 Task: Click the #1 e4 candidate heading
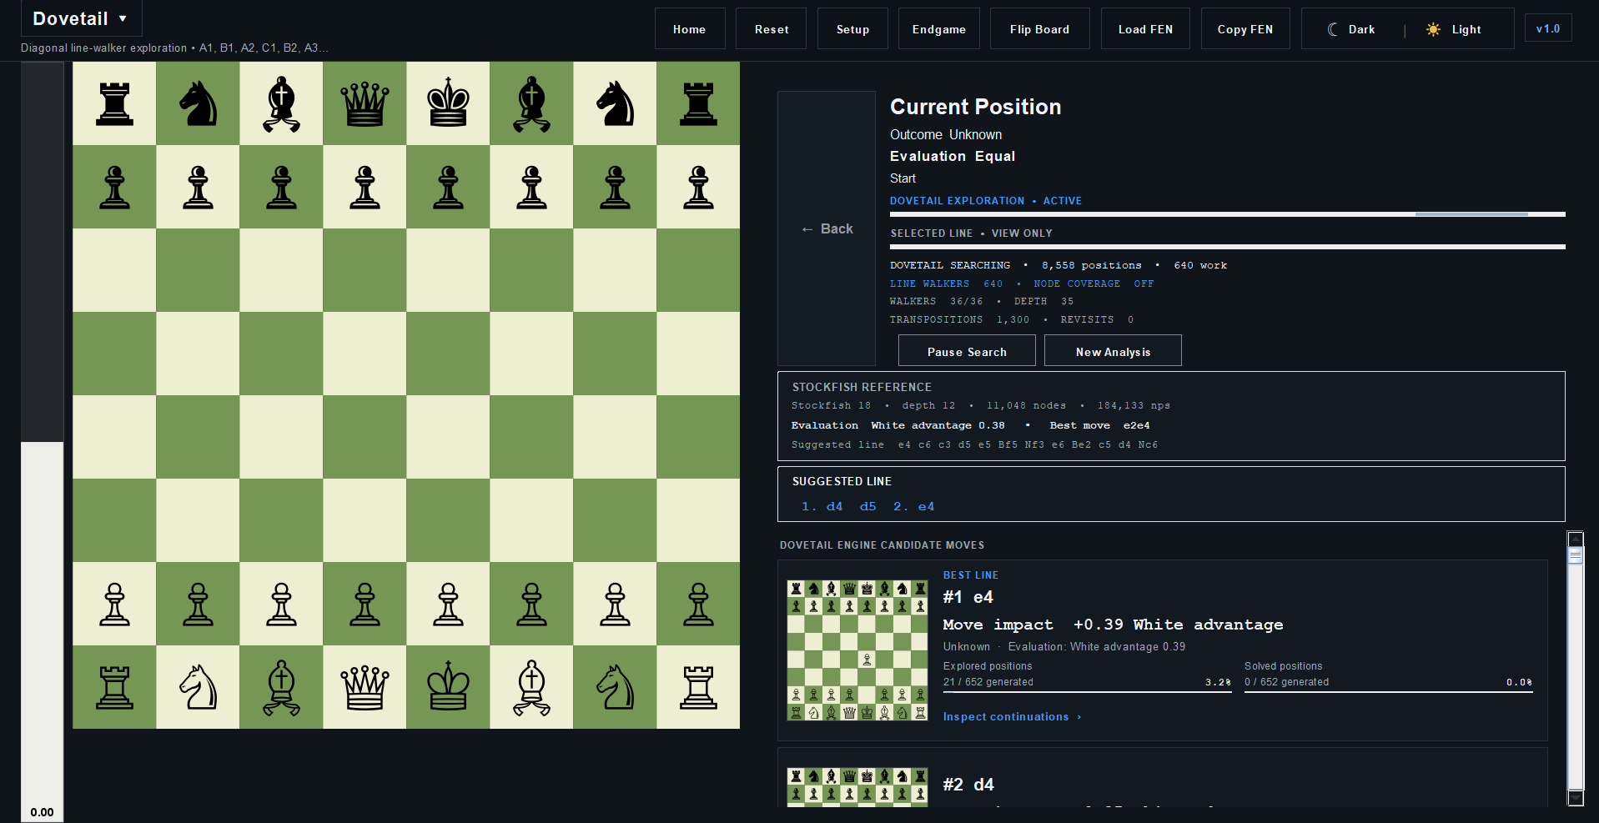[x=968, y=597]
